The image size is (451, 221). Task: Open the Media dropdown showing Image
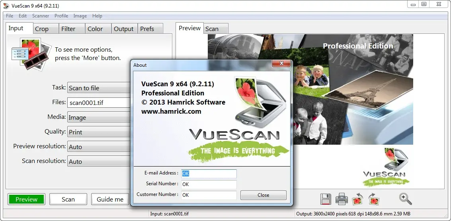click(99, 117)
